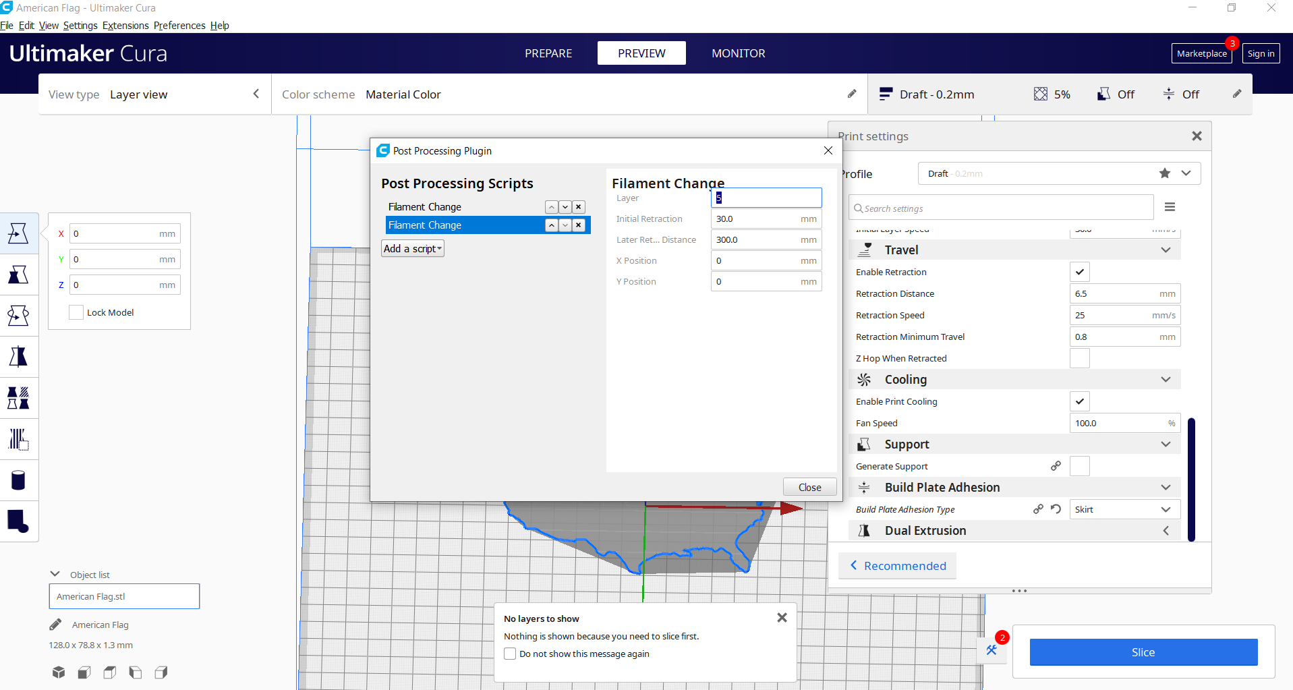Open the Add a script dropdown
This screenshot has width=1293, height=690.
[x=413, y=249]
